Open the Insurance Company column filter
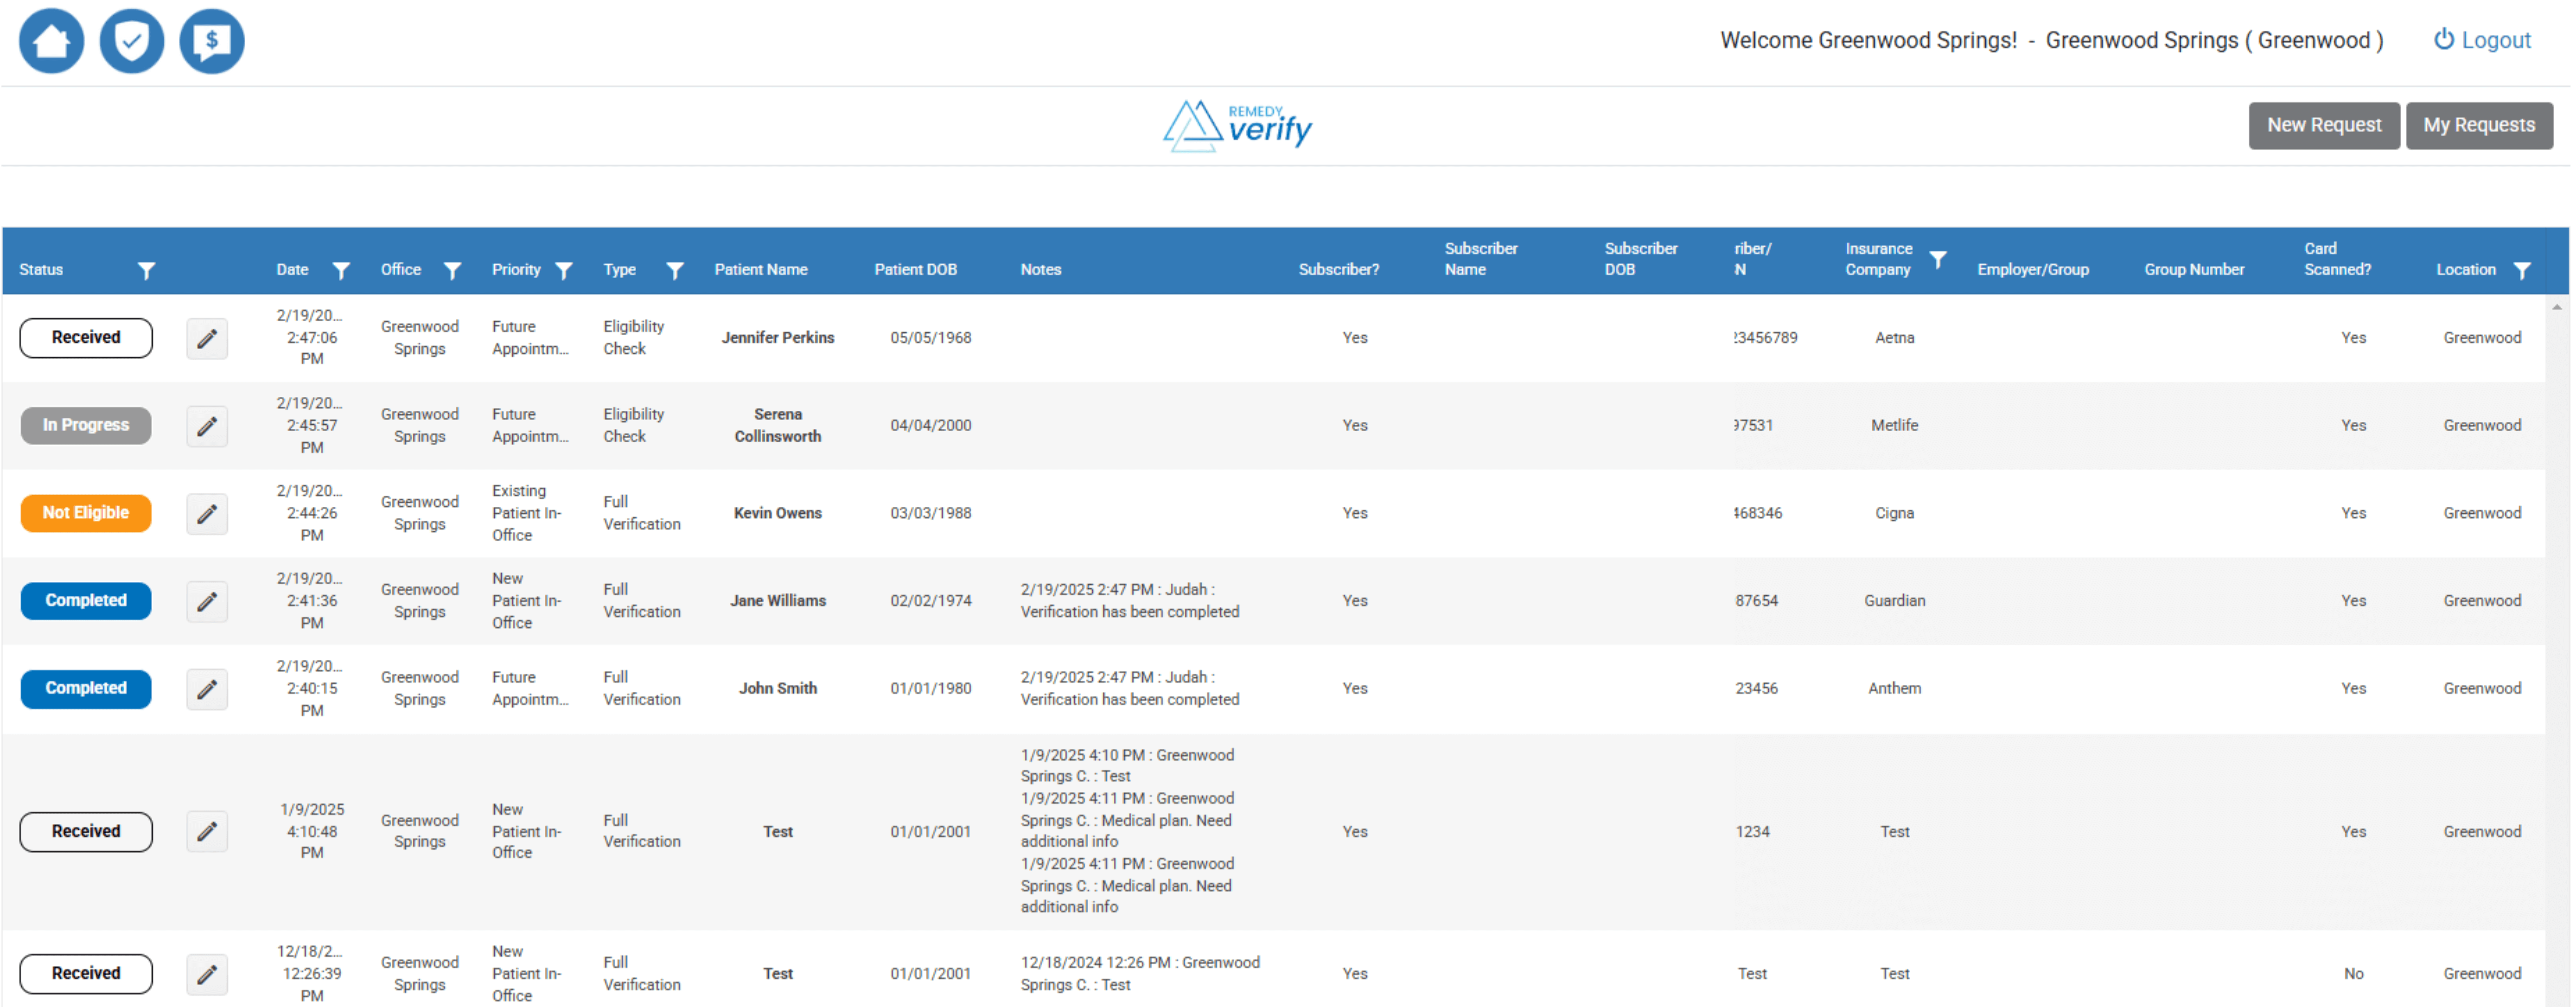This screenshot has width=2576, height=1007. [1938, 259]
